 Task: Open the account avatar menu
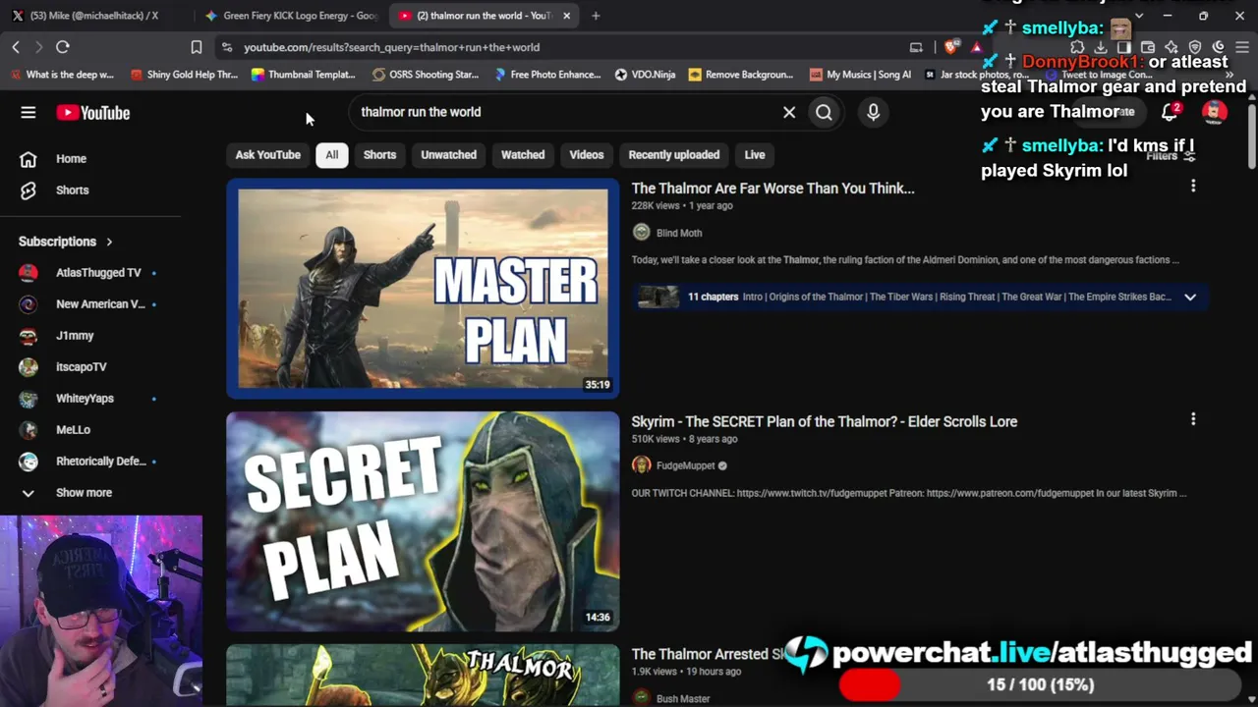(1215, 112)
